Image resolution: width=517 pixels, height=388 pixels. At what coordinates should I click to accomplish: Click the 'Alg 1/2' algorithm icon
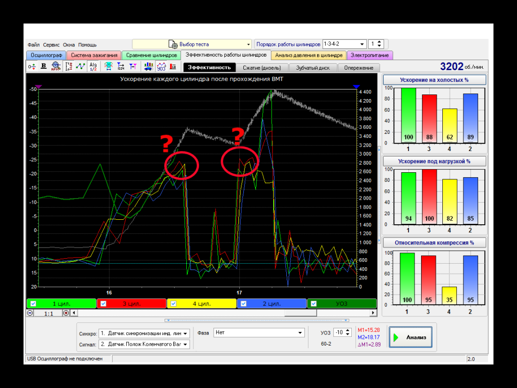93,67
